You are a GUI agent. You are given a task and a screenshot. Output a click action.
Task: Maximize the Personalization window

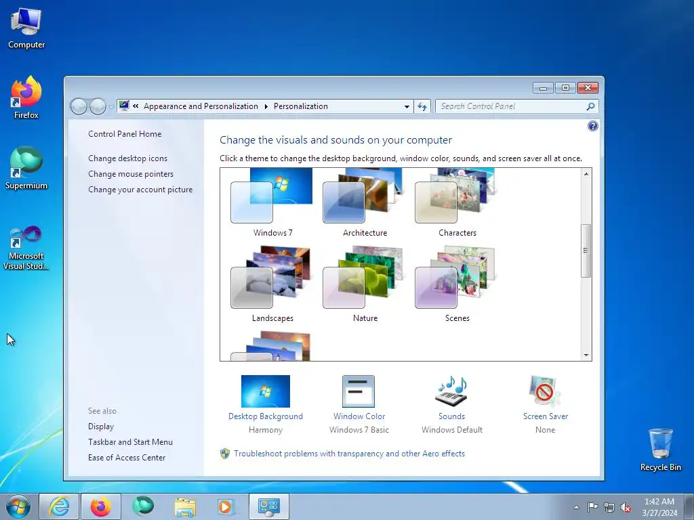565,87
